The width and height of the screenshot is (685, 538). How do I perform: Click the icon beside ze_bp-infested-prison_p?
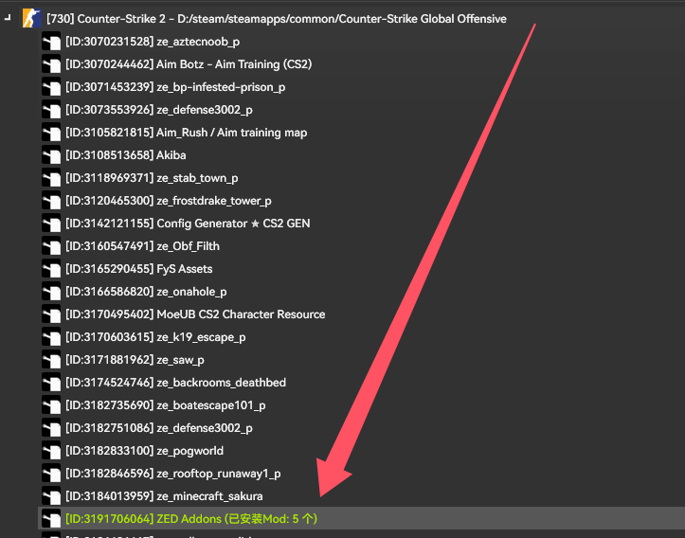51,87
